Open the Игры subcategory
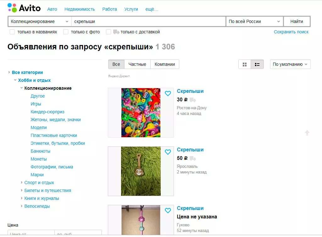This screenshot has height=237, width=322. 36,104
